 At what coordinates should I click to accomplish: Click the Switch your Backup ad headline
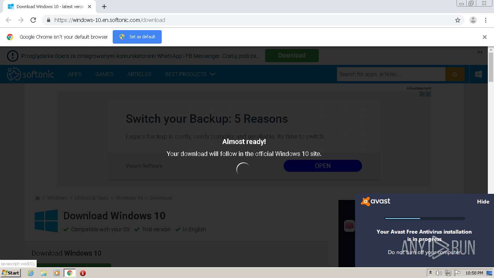pyautogui.click(x=207, y=119)
